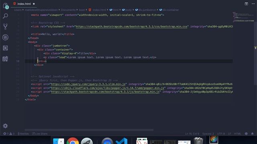Open the Source Control view
257x144 pixels.
pos(5,27)
